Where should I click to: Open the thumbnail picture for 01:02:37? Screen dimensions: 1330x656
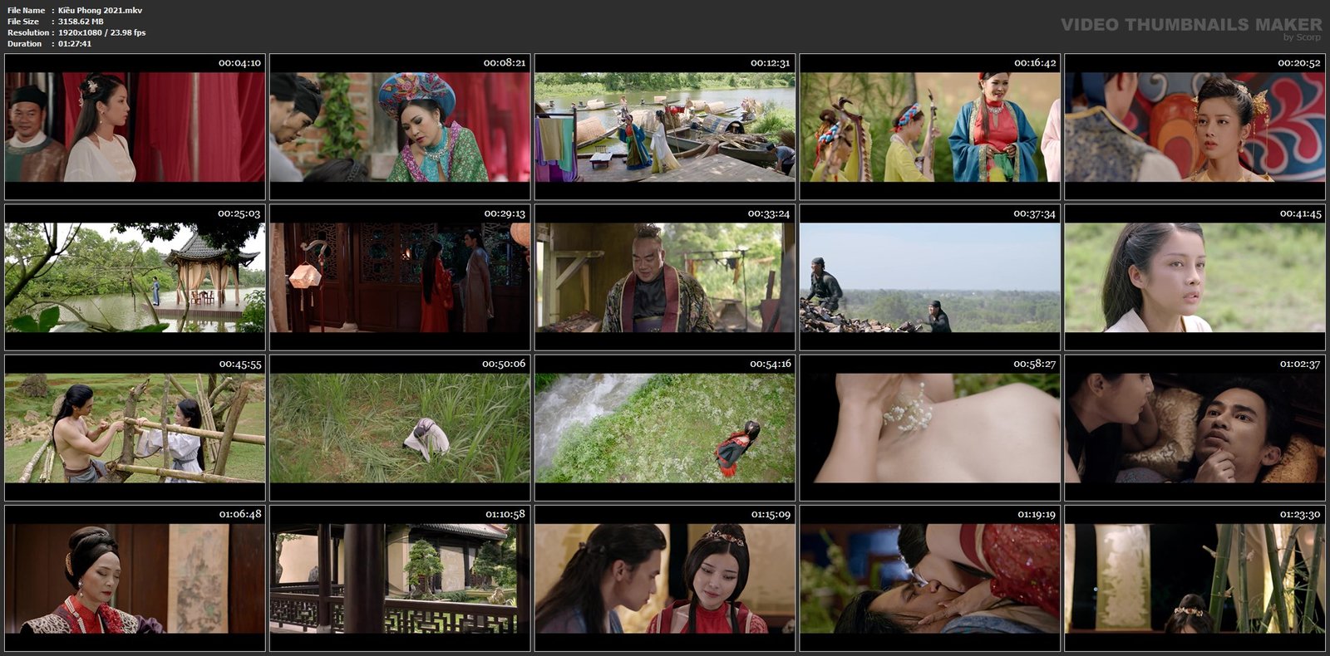pos(1195,428)
